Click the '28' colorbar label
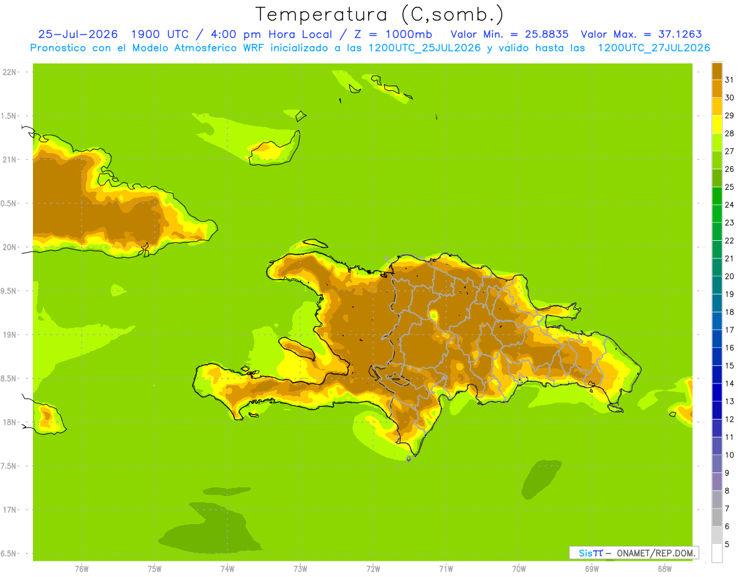Viewport: 746px width, 577px height. [729, 133]
